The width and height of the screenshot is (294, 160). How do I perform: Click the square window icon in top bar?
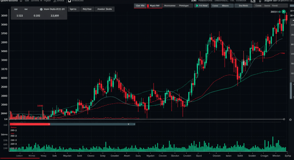pyautogui.click(x=253, y=1)
